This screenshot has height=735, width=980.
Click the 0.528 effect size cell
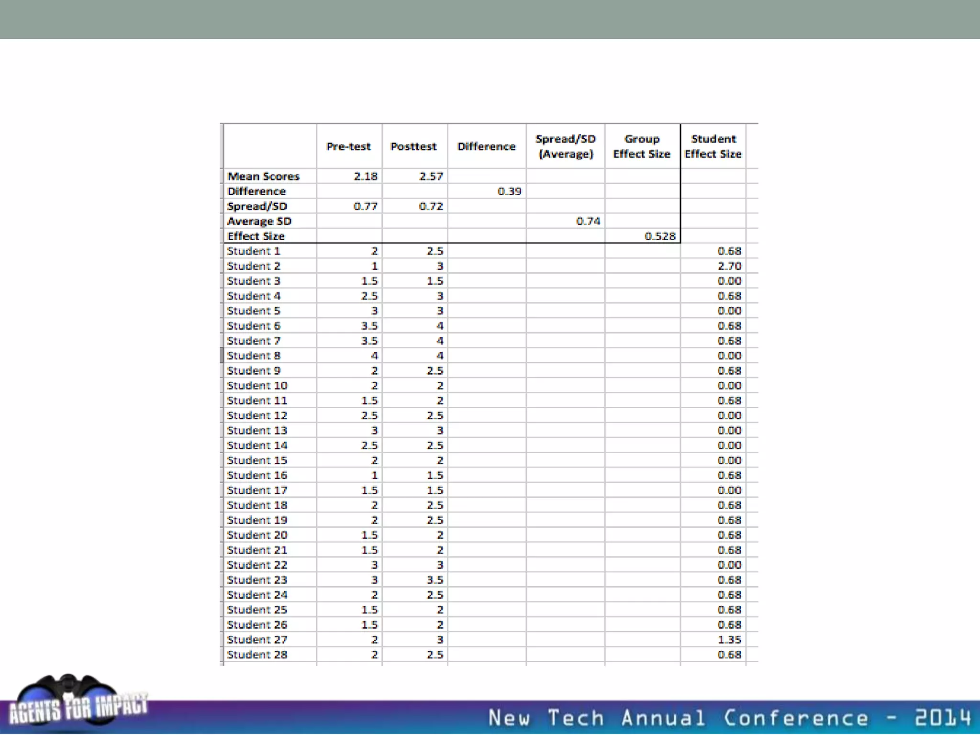(659, 236)
